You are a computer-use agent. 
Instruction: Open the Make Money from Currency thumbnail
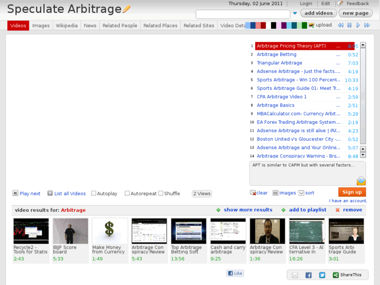(x=110, y=231)
